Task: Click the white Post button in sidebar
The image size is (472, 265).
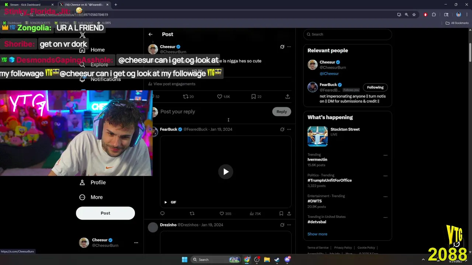Action: [x=105, y=213]
